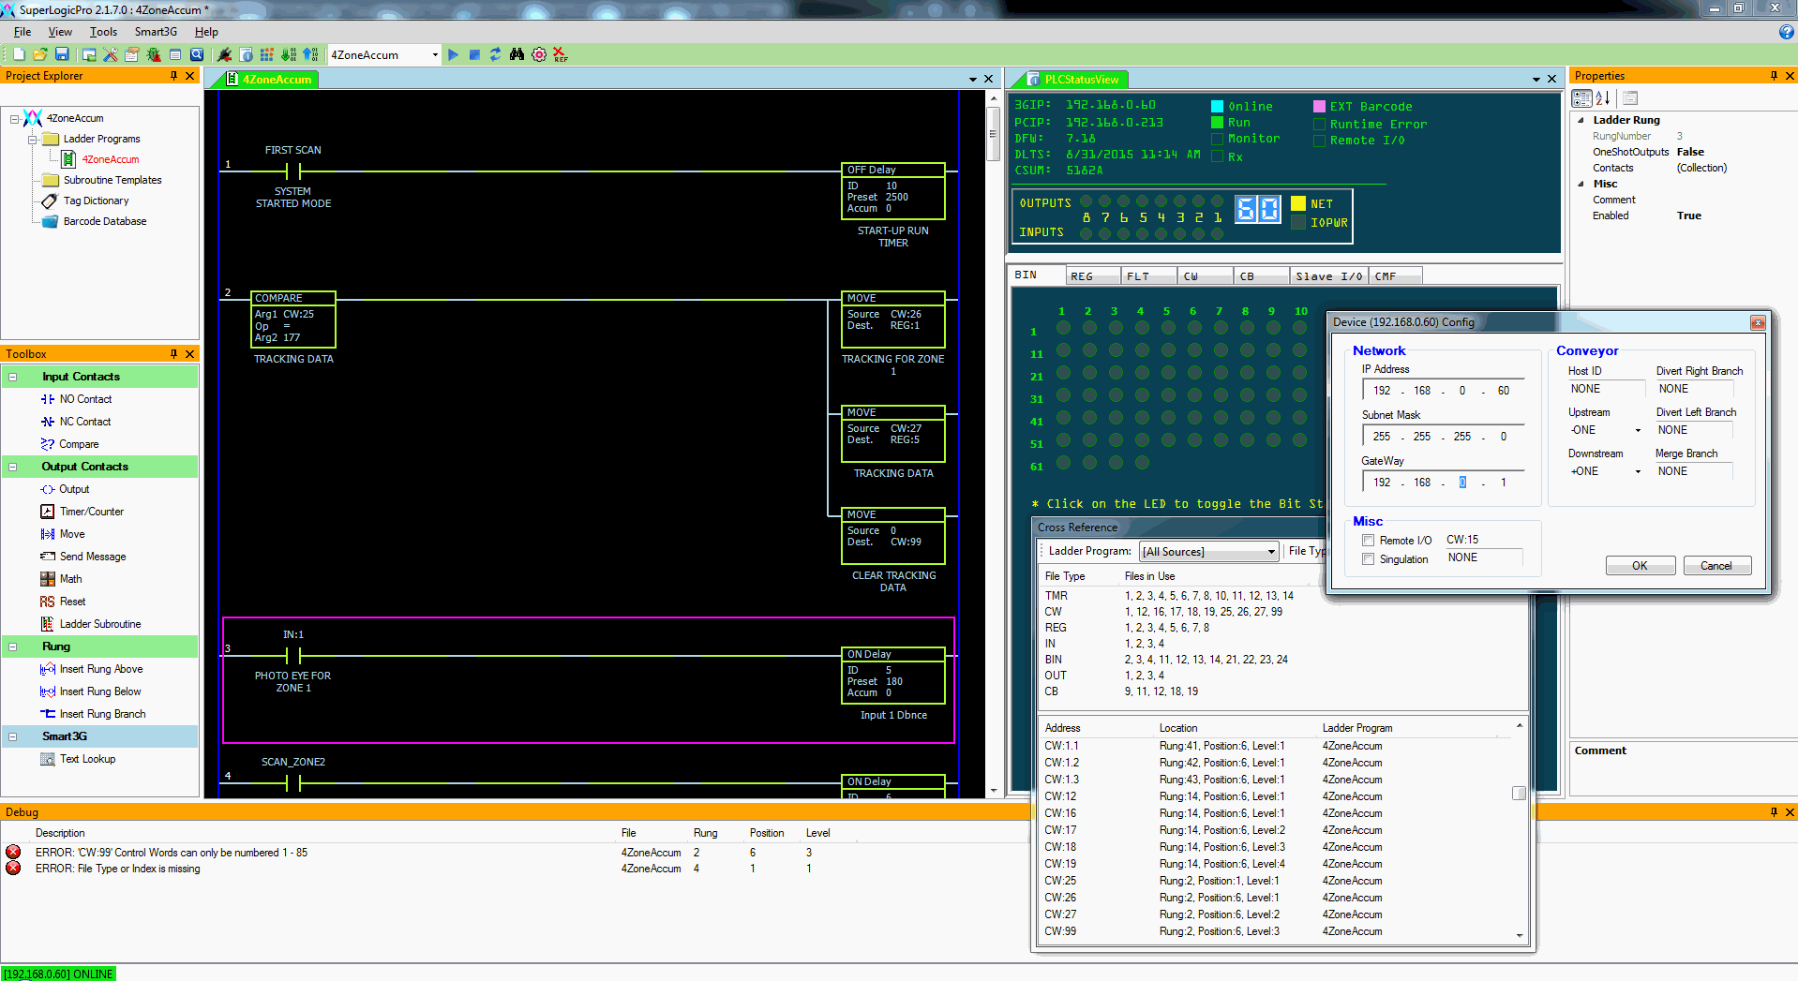The width and height of the screenshot is (1798, 981).
Task: Open the File menu
Action: (22, 32)
